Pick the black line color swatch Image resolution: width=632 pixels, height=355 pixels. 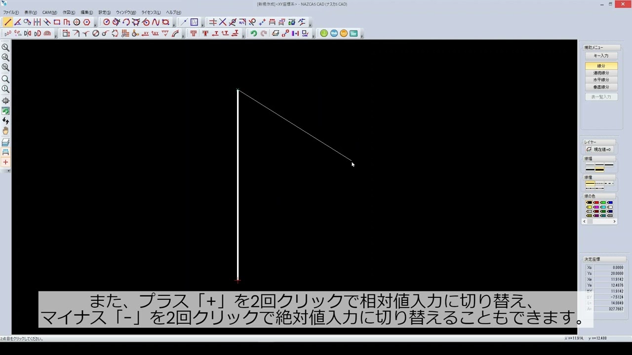coord(589,203)
